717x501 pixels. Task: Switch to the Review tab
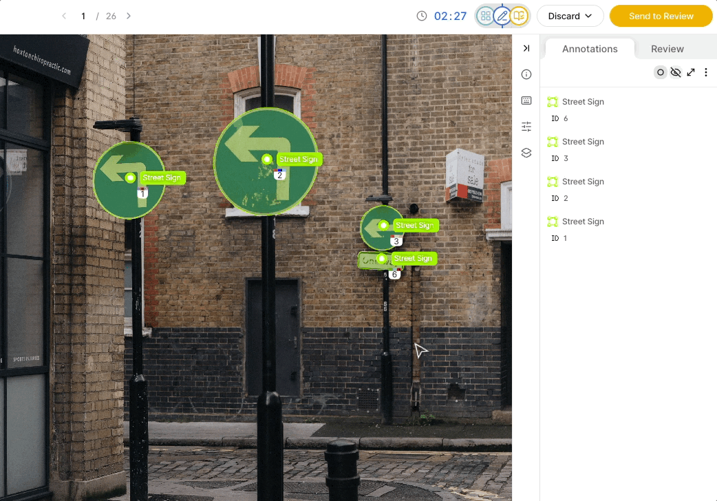tap(667, 49)
